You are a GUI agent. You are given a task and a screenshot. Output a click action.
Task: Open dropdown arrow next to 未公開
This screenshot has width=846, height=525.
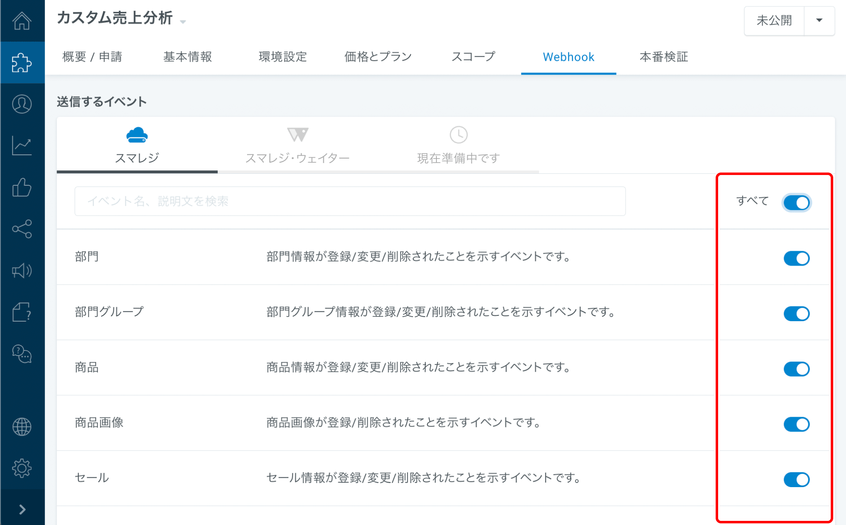tap(819, 20)
